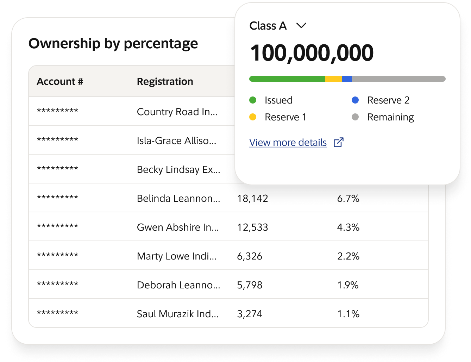
Task: Click the 1.9% ownership value
Action: tap(348, 285)
